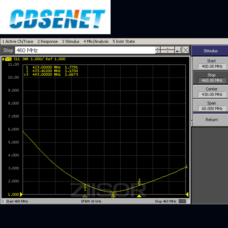Click marker 3 triangle on the SWR trace
Image resolution: width=228 pixels, height=228 pixels.
139,184
